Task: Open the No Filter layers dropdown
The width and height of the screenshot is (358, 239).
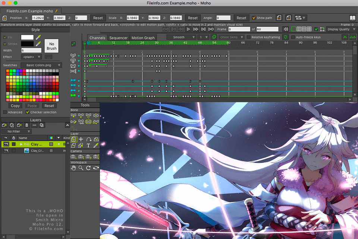Action: click(x=16, y=131)
